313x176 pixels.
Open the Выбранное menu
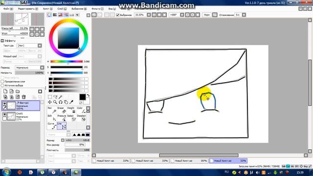[79, 9]
